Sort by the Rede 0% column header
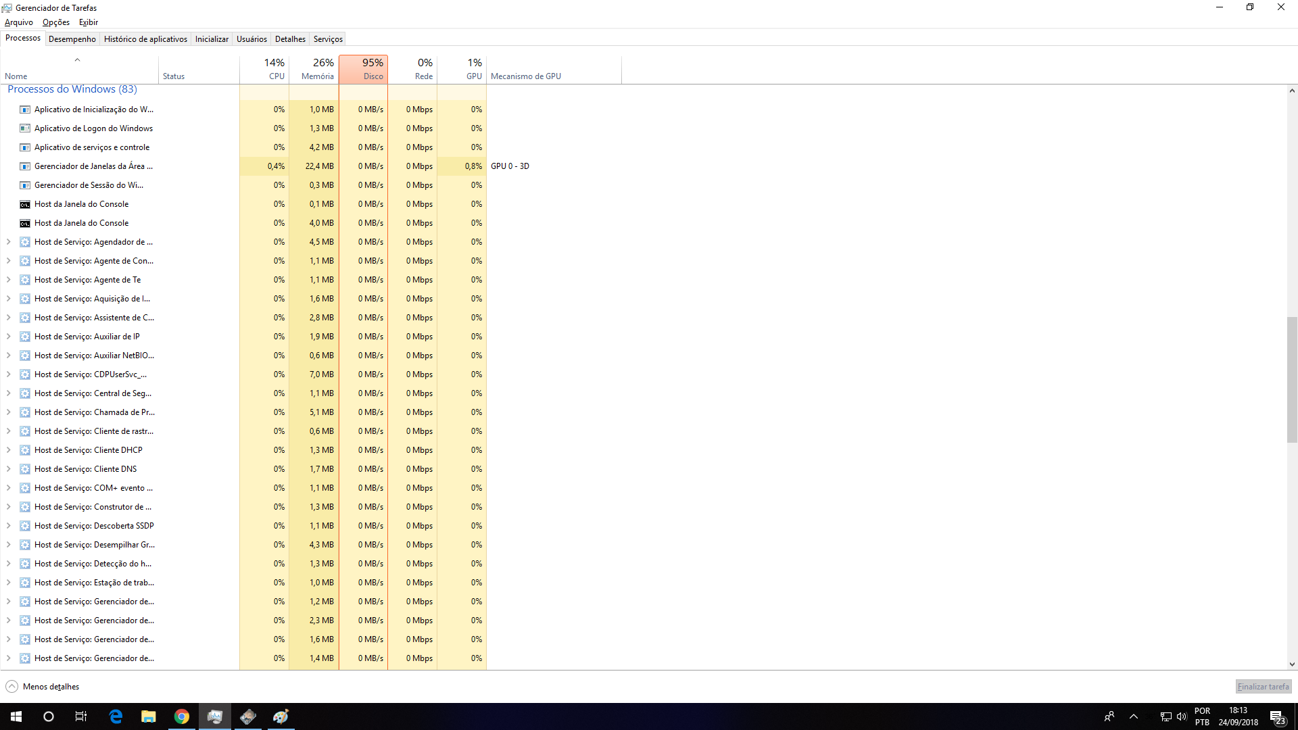This screenshot has width=1298, height=730. [x=412, y=70]
